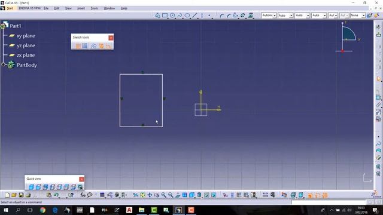Expand the rectangle tool sub-menu arrow
383x215 pixels.
168,19
